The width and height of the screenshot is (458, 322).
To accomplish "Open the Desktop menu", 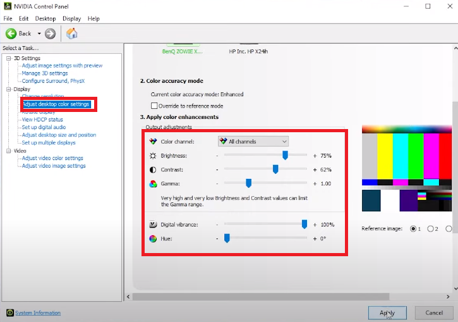I will click(x=45, y=19).
